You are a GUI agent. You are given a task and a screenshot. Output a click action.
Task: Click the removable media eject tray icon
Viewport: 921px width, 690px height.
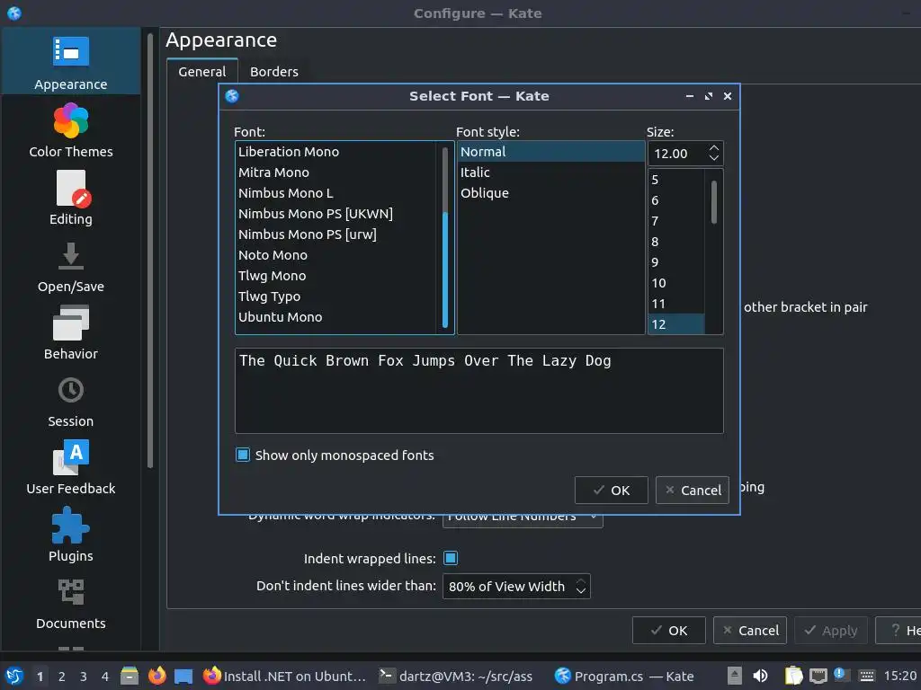point(735,676)
